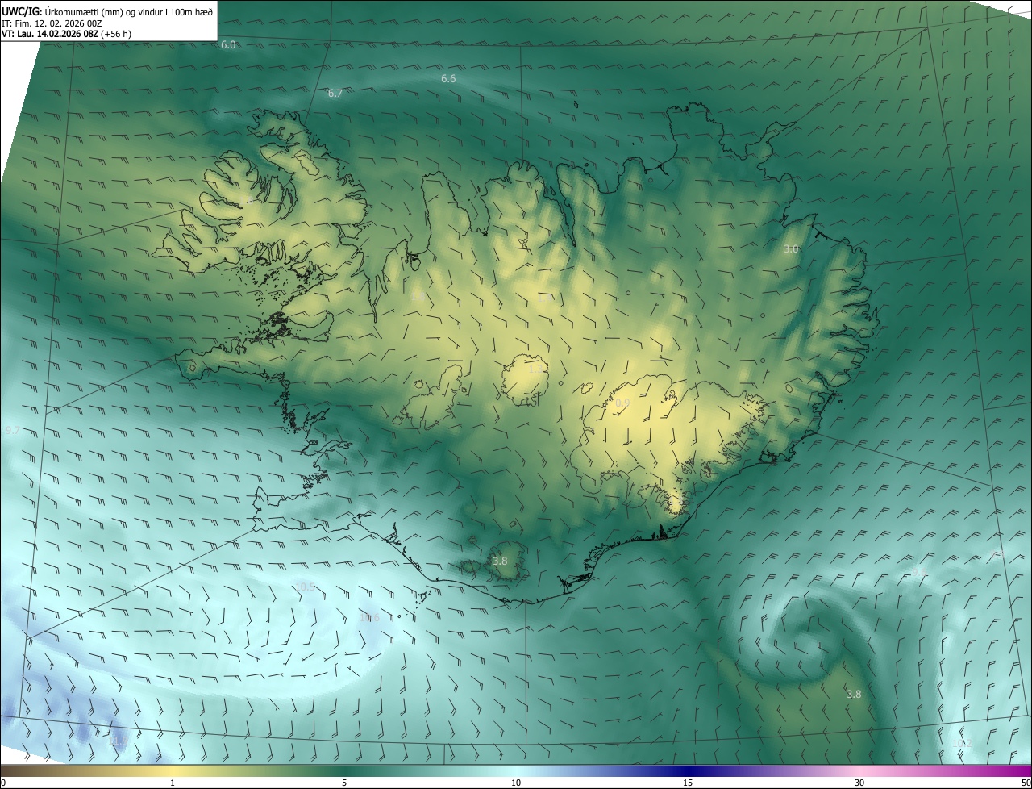Click the 3.8 value inside the small southern glacier
This screenshot has width=1032, height=789.
(500, 561)
